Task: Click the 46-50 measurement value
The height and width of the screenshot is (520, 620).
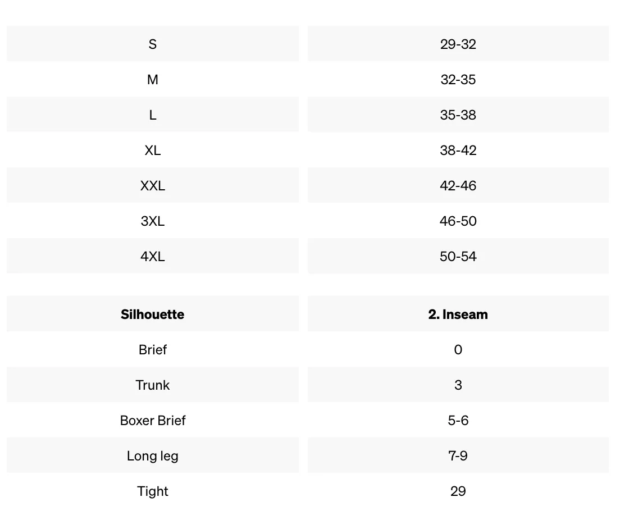Action: coord(458,221)
